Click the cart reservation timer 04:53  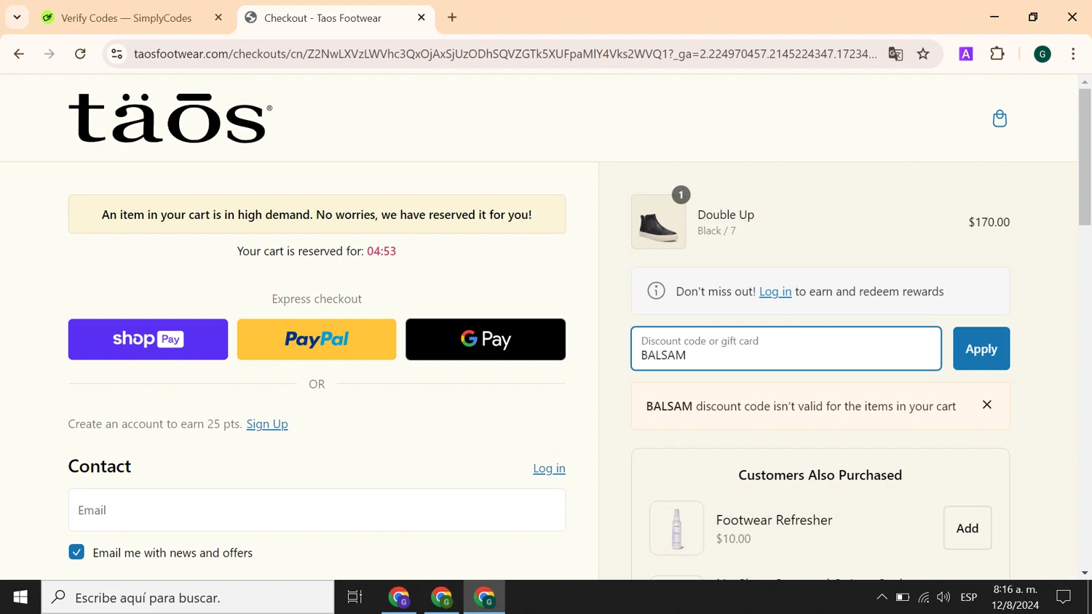click(381, 251)
